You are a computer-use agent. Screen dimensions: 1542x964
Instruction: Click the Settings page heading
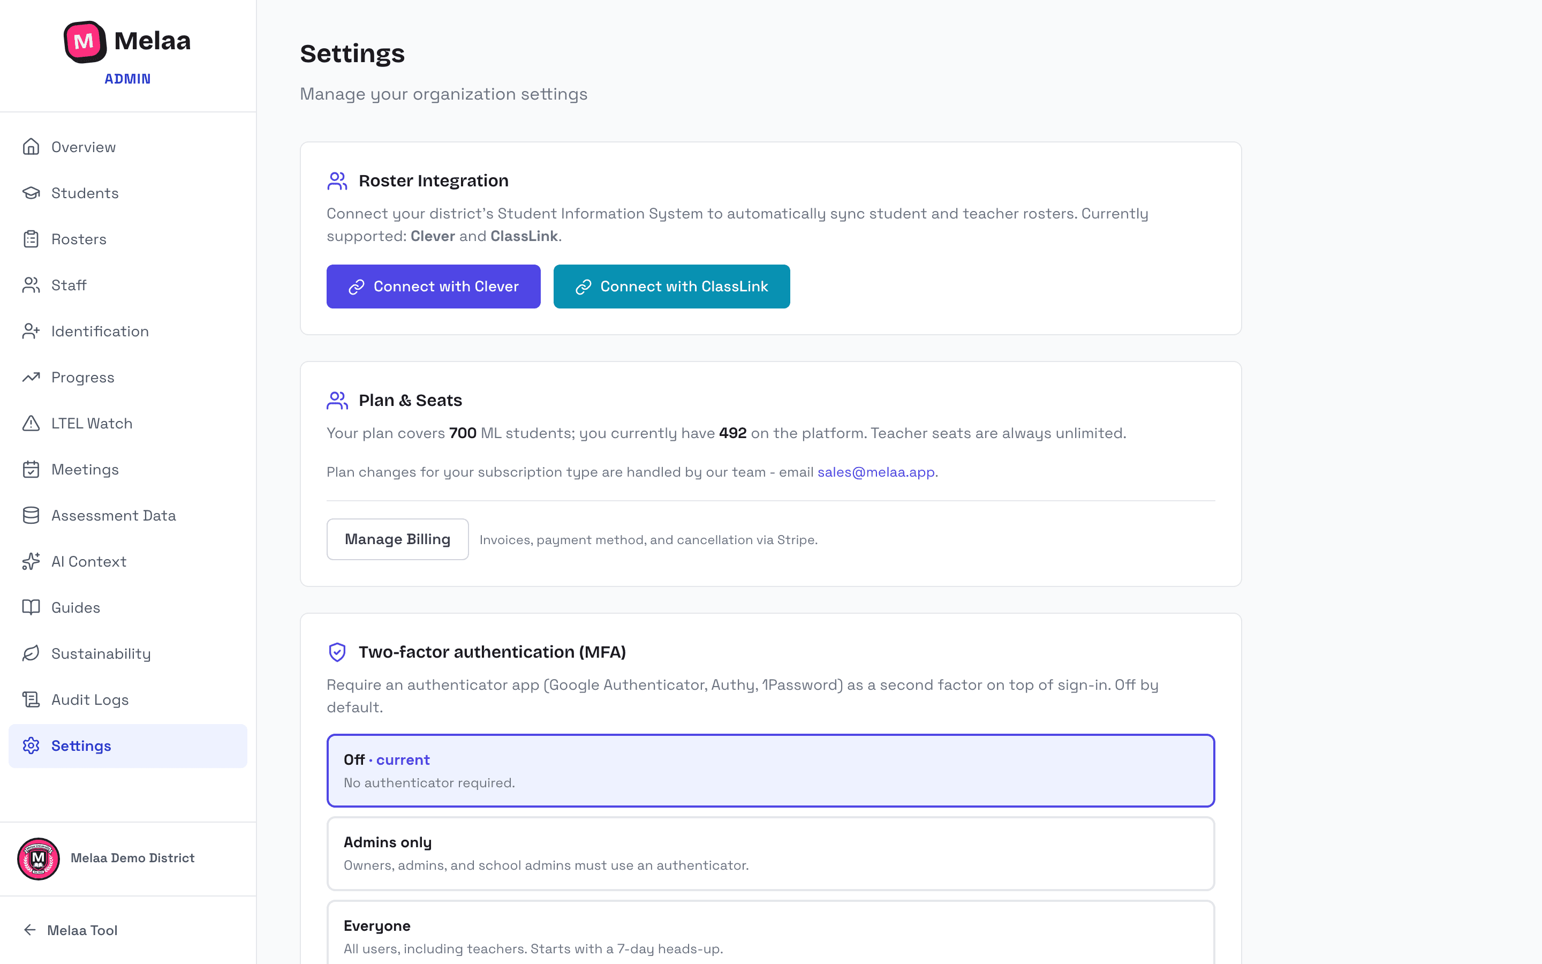(352, 54)
